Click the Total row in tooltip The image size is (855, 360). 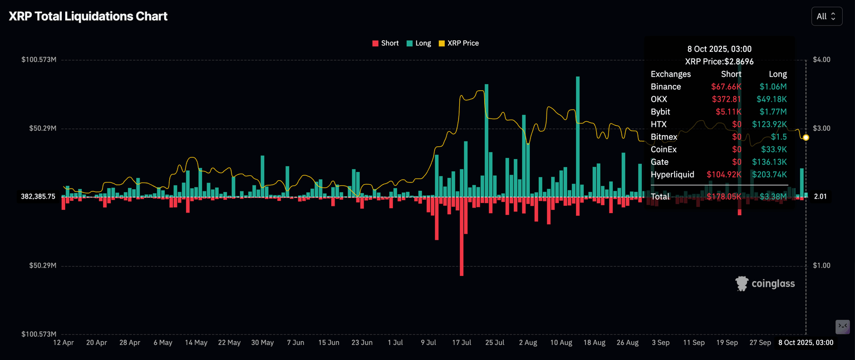pos(719,196)
